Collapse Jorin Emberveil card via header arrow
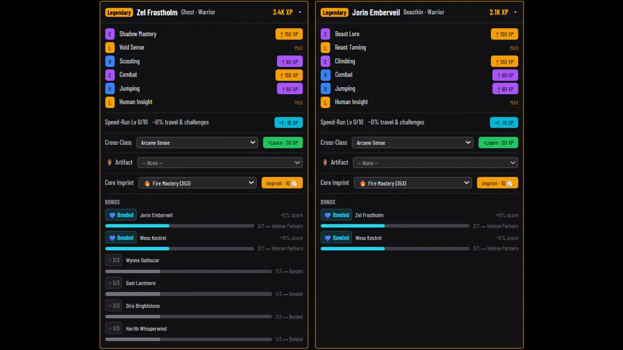This screenshot has width=623, height=350. [515, 12]
